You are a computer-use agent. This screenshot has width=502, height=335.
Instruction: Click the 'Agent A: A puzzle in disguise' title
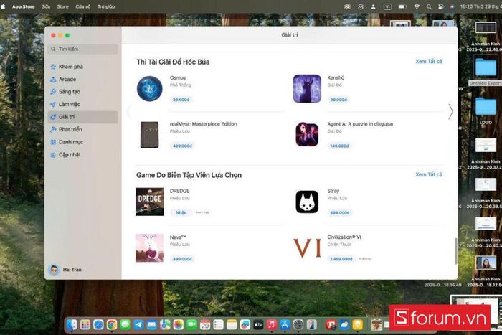click(360, 124)
